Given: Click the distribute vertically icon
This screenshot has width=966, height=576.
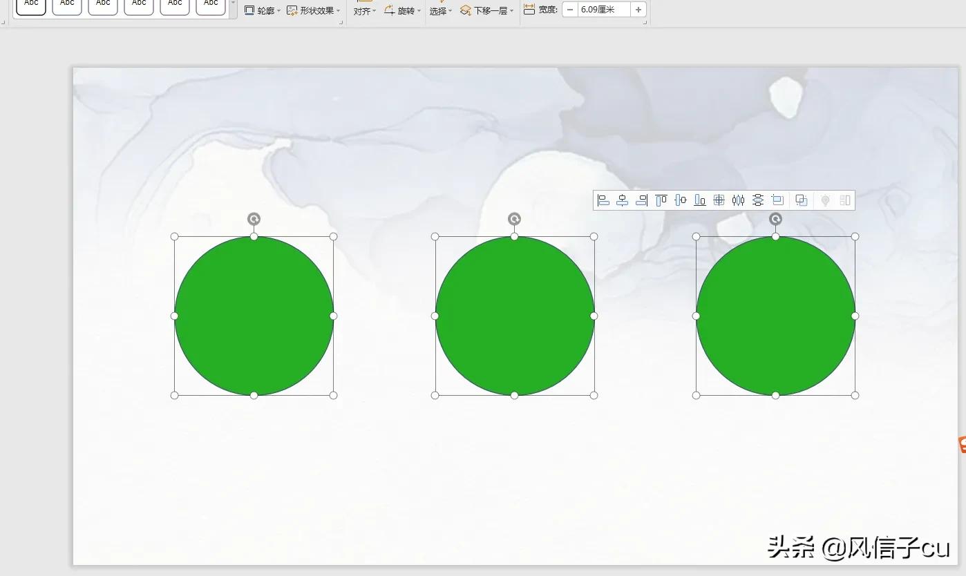Looking at the screenshot, I should [x=758, y=200].
